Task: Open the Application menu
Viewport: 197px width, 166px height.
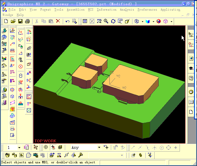Action: pyautogui.click(x=170, y=10)
